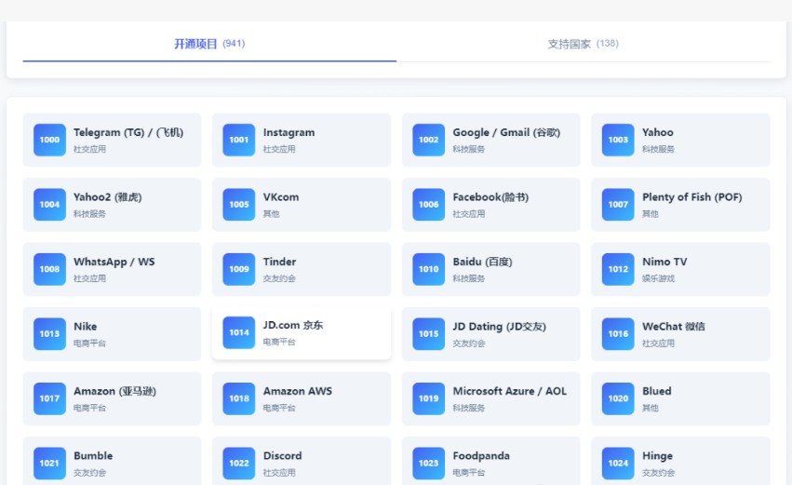Viewport: 792px width, 485px height.
Task: Open the Microsoft Azure / AOL card
Action: click(x=490, y=398)
